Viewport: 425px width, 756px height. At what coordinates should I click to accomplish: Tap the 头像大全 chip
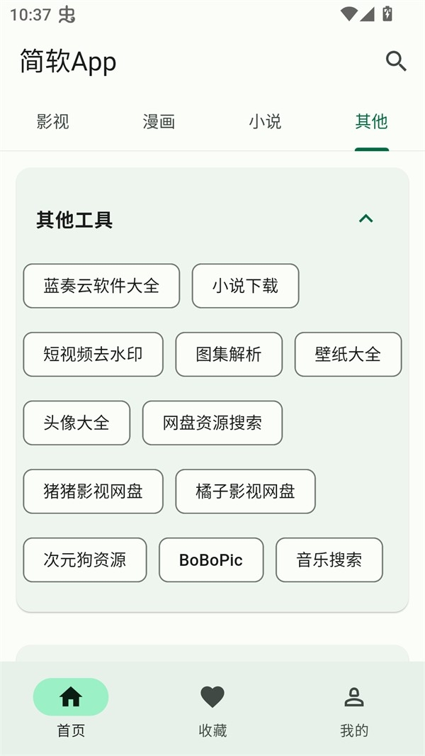(x=76, y=423)
